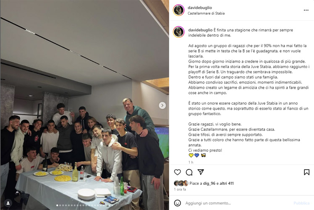
Task: Share post using paper plane icon
Action: tap(201, 172)
